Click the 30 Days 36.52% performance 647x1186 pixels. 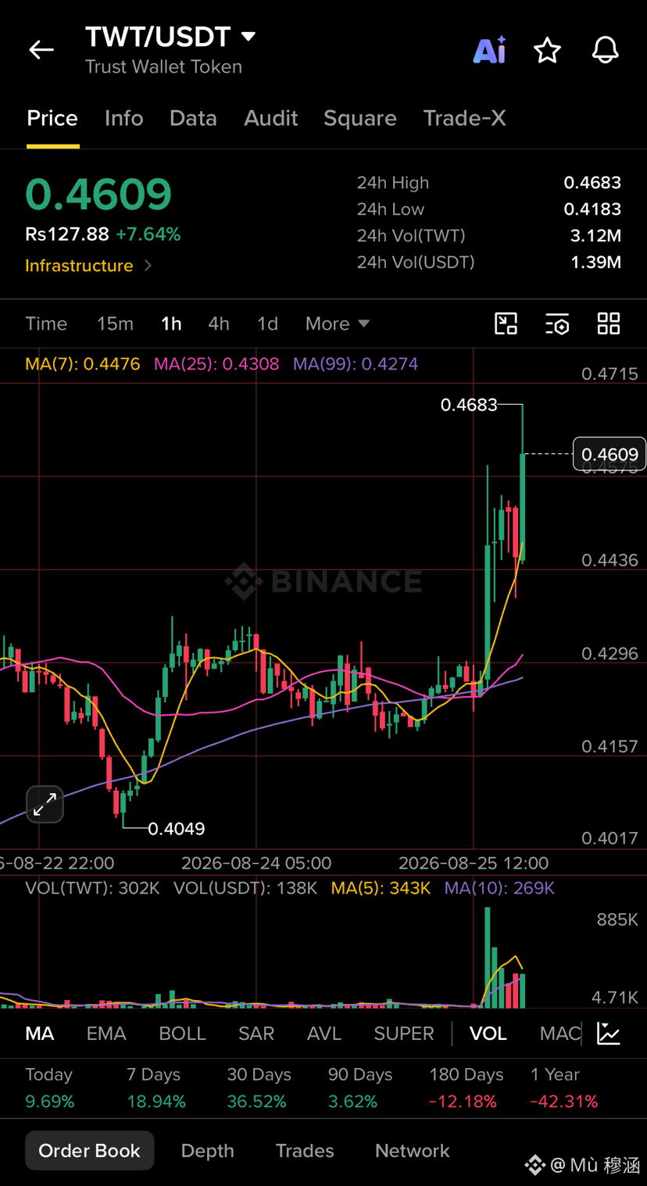259,1088
